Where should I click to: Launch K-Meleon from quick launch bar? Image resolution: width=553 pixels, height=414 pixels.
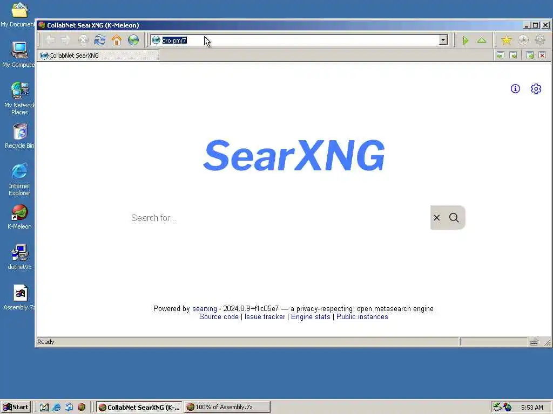point(82,407)
